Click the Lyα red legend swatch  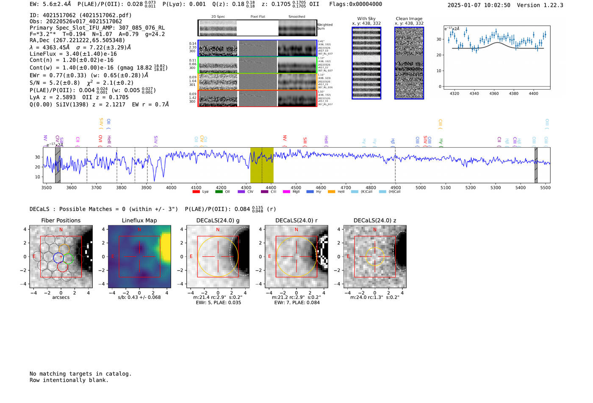pos(196,192)
